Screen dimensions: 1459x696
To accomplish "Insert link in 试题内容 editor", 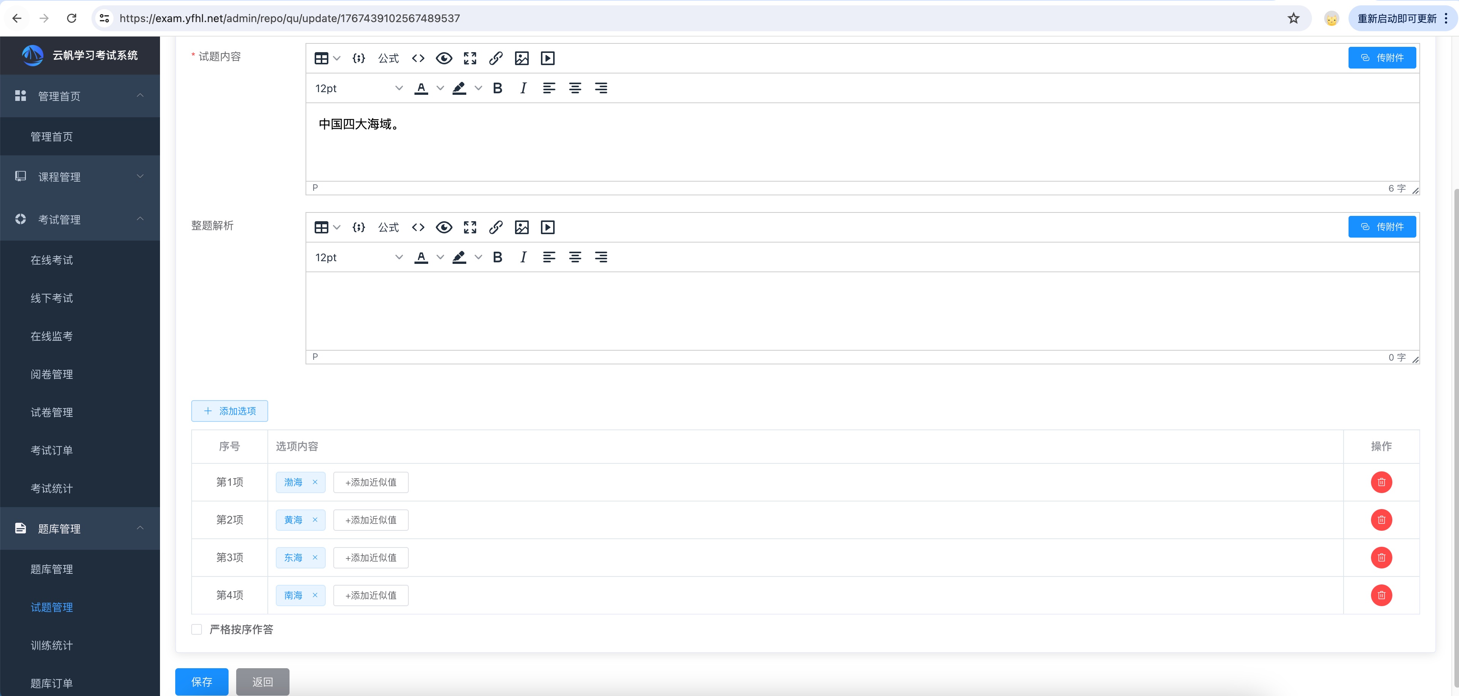I will pyautogui.click(x=496, y=58).
